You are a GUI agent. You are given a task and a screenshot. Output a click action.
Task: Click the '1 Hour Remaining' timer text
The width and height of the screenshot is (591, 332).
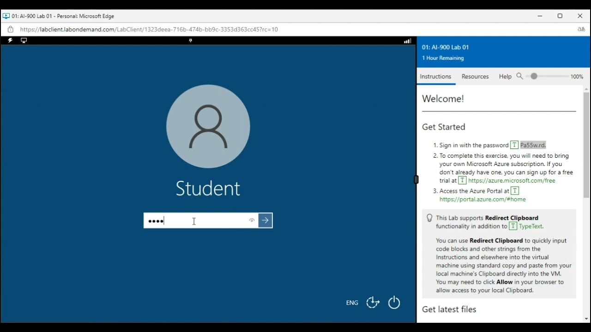coord(443,58)
